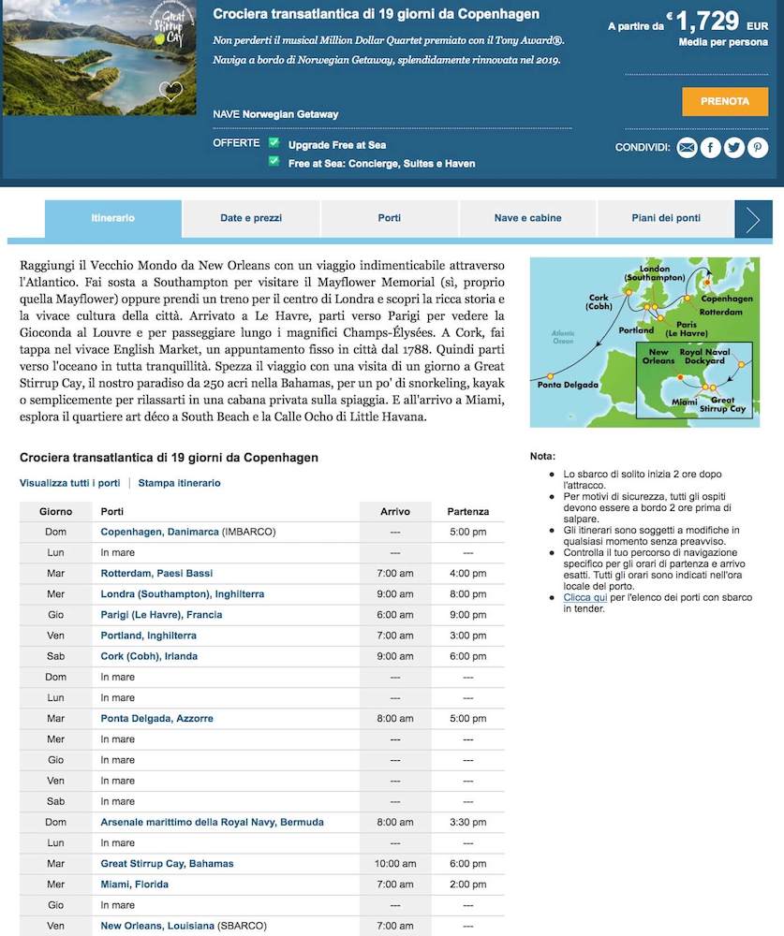Click the 10:00 am arrival for Great Stirrup Cay

[x=395, y=864]
